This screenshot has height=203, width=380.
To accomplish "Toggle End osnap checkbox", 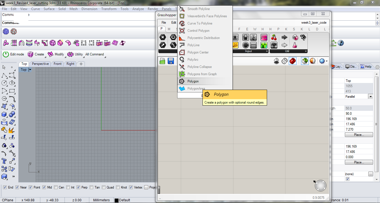I will (5, 187).
